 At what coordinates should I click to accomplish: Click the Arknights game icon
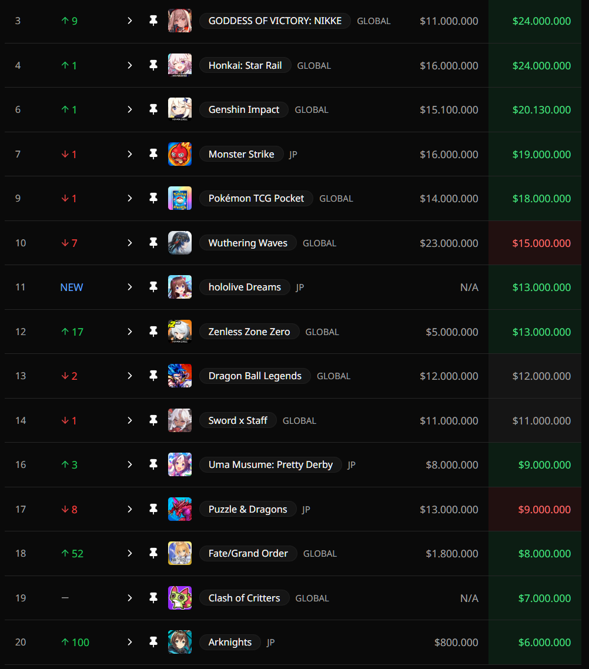tap(180, 642)
